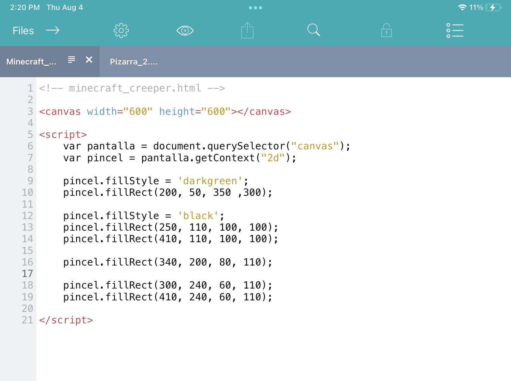The image size is (511, 381).
Task: Open the settings gear
Action: tap(121, 31)
